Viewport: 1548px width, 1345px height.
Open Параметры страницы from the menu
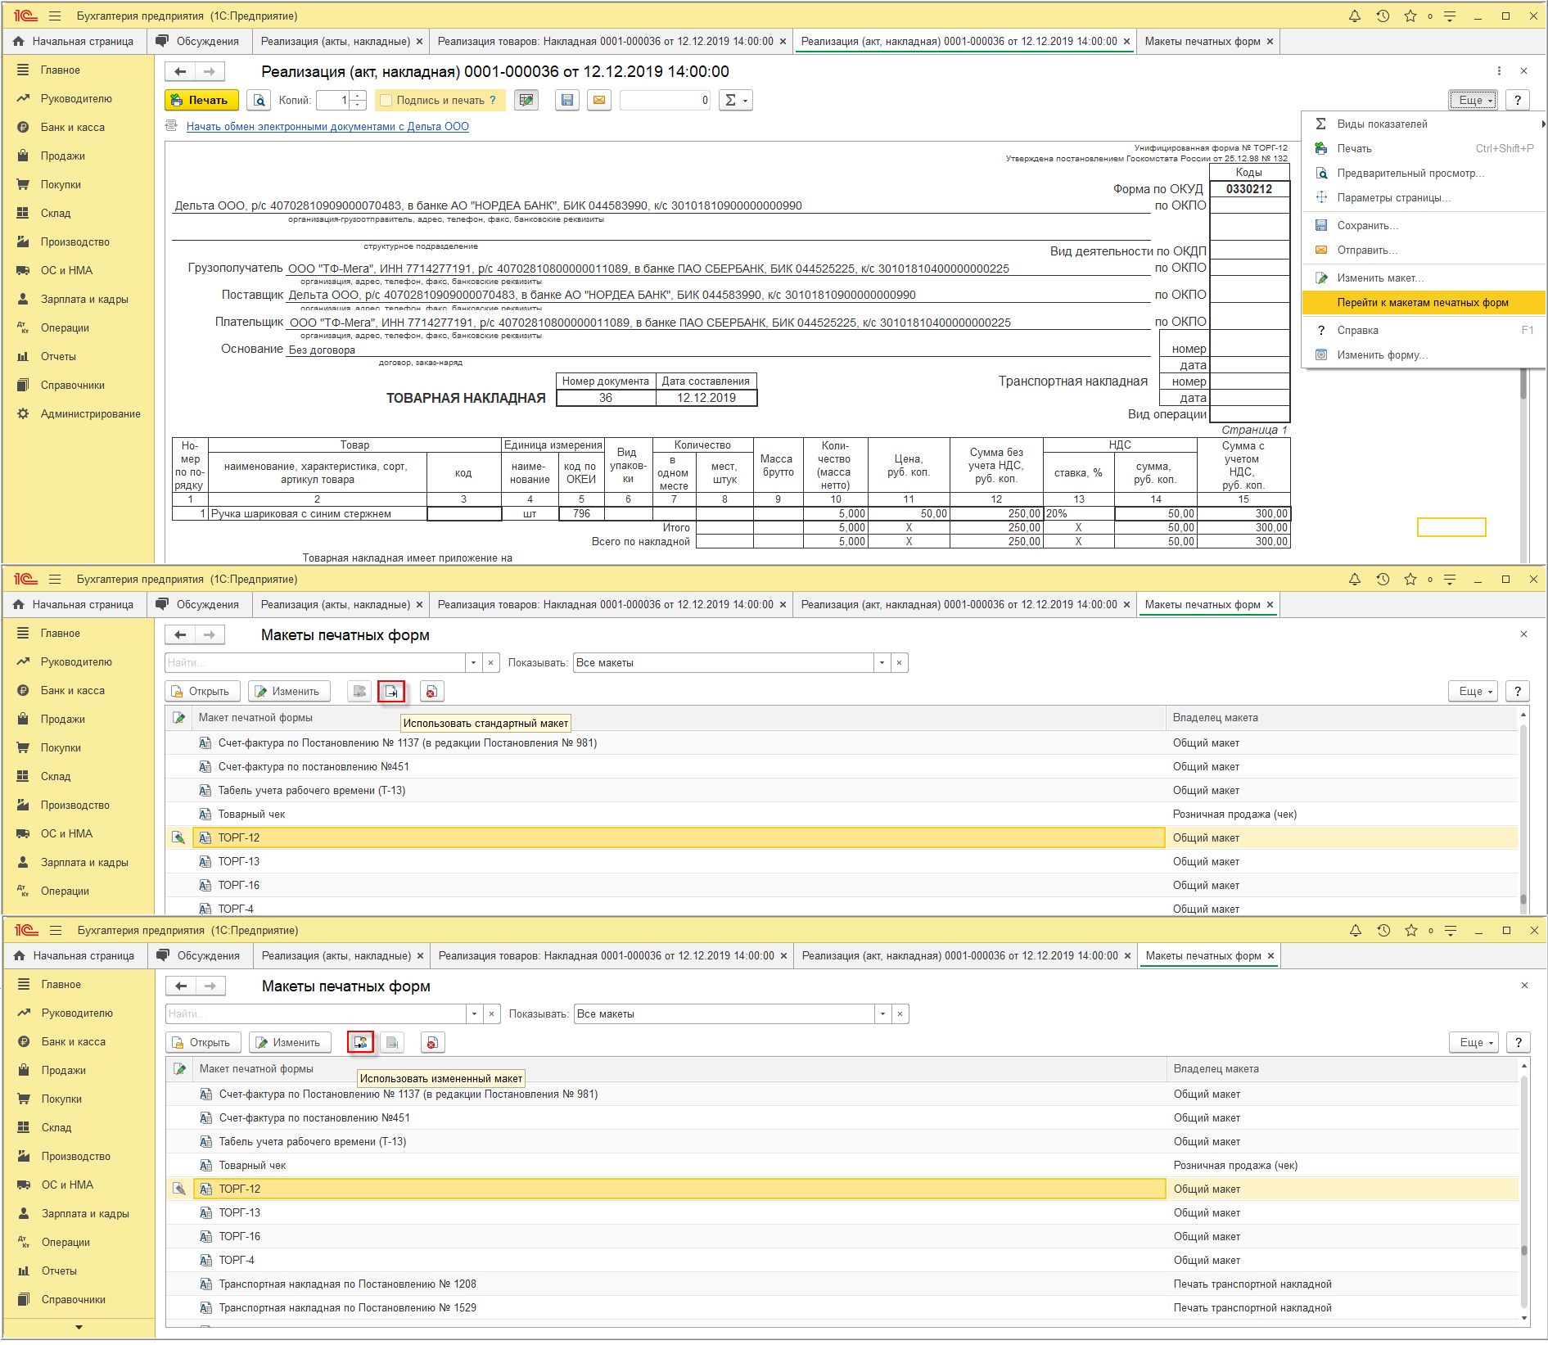[x=1424, y=197]
